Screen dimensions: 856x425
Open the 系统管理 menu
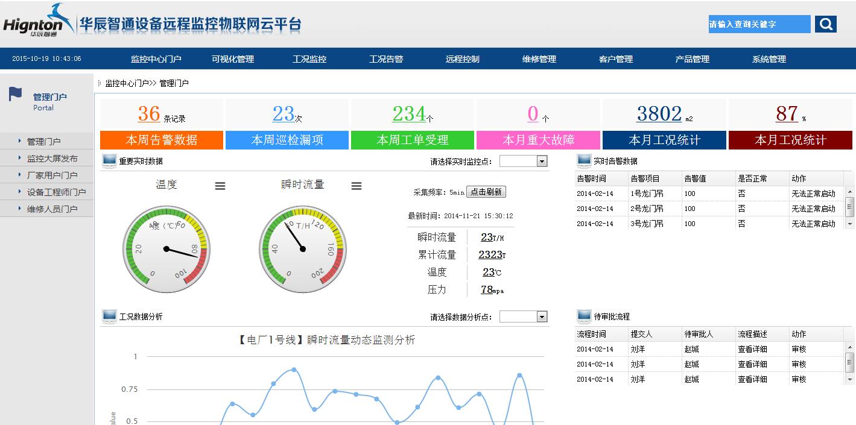[768, 58]
